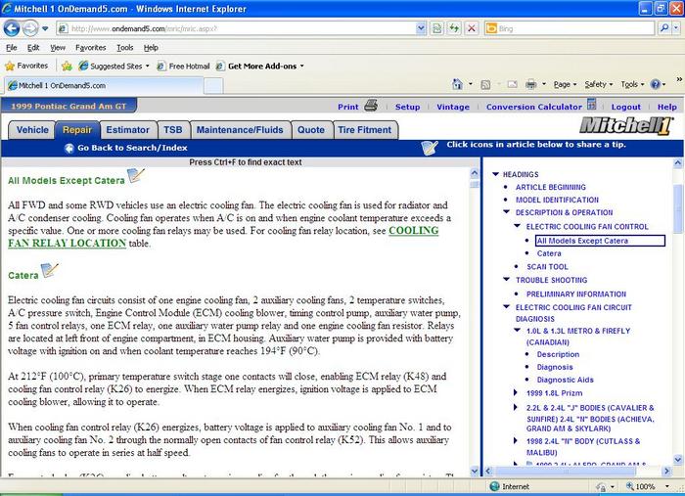Click the browser Back arrow button
The height and width of the screenshot is (496, 685).
coord(12,28)
